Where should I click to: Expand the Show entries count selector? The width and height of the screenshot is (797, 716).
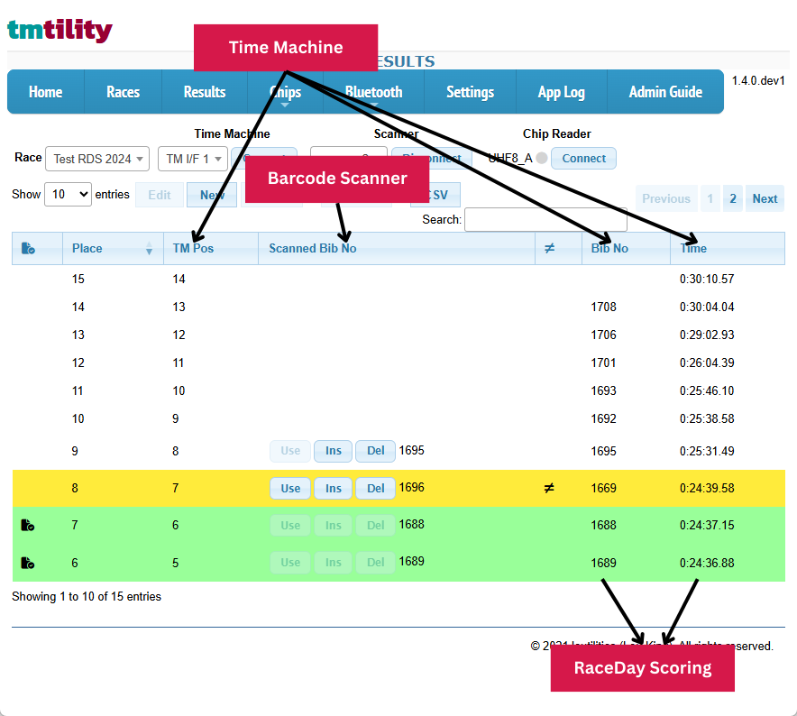(x=68, y=194)
